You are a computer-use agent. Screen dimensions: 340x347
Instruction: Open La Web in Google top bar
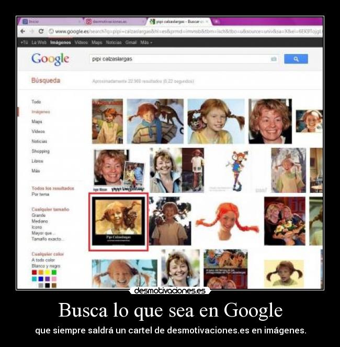[39, 42]
